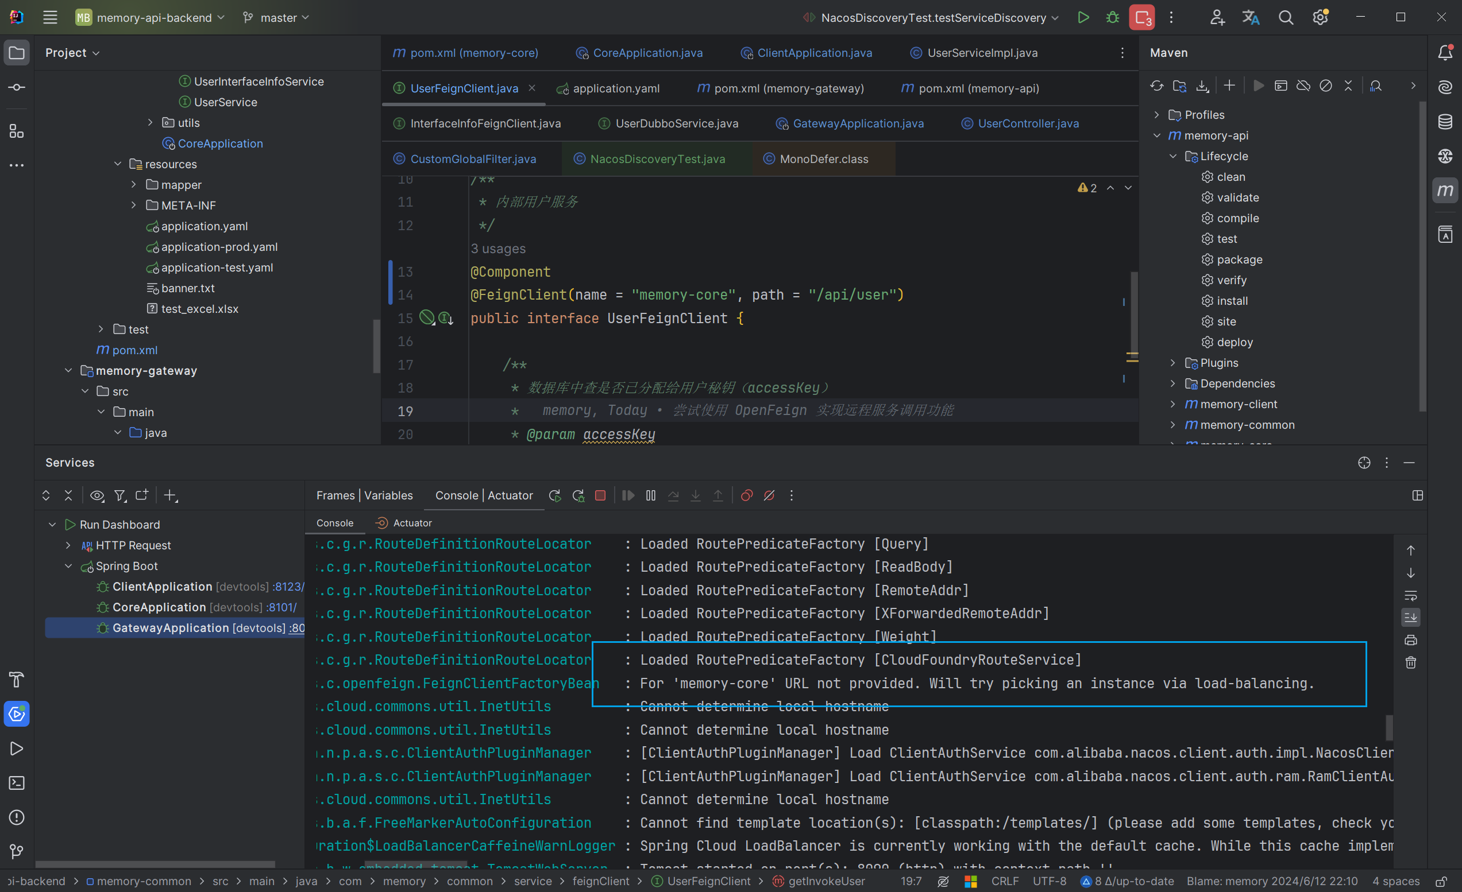Print the console output

(x=1410, y=640)
